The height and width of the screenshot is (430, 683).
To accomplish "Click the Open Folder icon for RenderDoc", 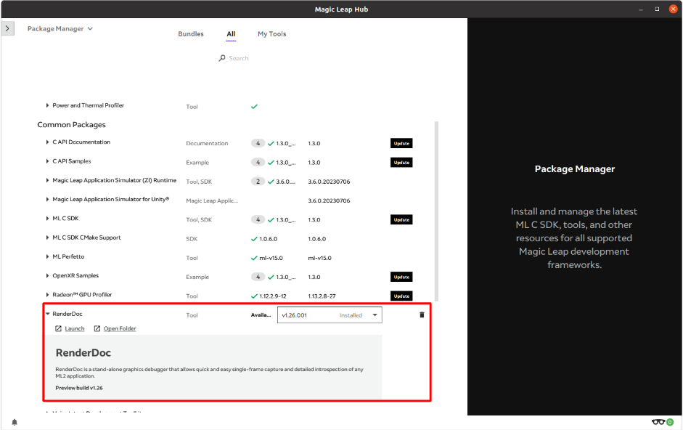I will (97, 328).
